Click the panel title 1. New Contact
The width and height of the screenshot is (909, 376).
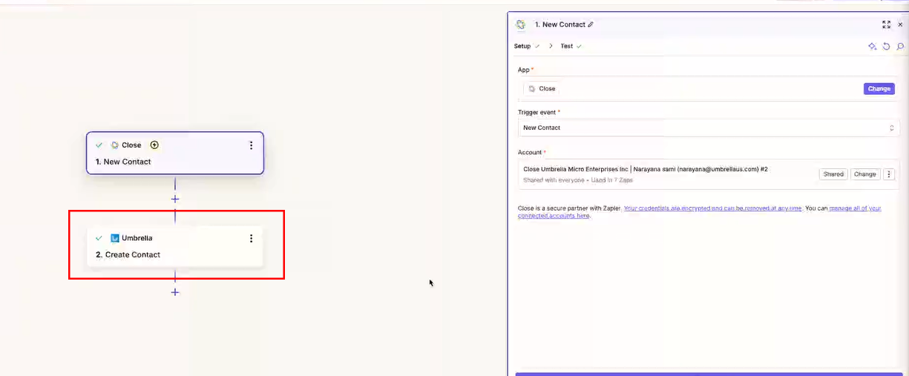pos(560,24)
